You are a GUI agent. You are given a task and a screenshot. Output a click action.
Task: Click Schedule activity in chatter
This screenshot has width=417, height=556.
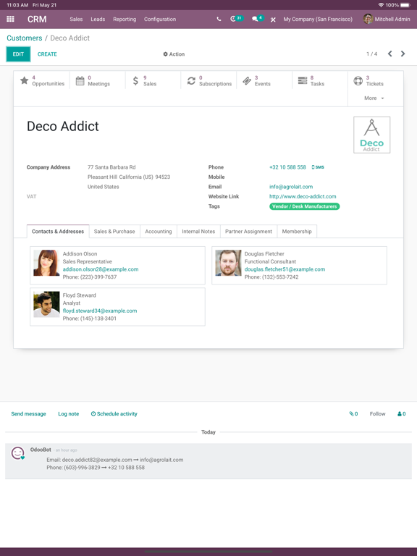(114, 414)
